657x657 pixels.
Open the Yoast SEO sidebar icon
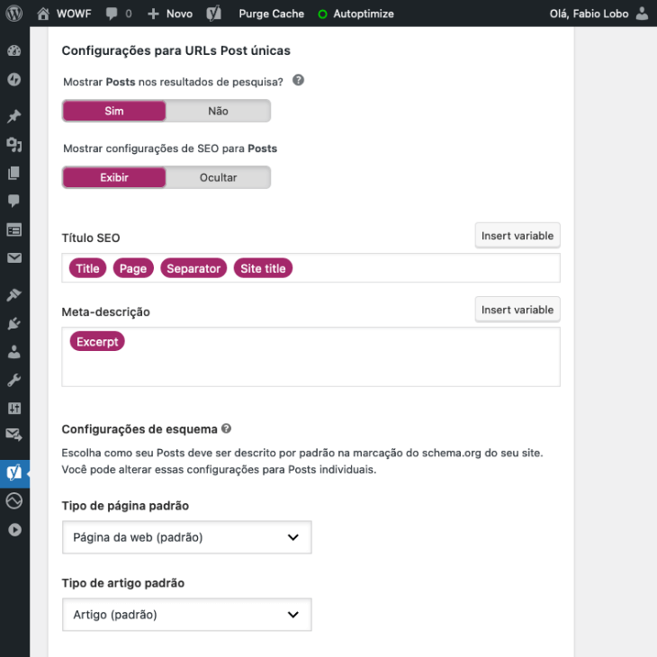pos(14,473)
